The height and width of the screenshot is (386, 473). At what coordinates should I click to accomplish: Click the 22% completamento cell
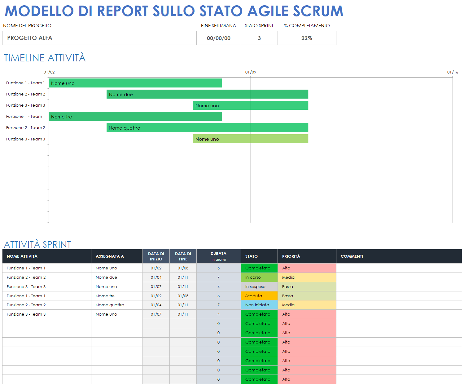307,38
